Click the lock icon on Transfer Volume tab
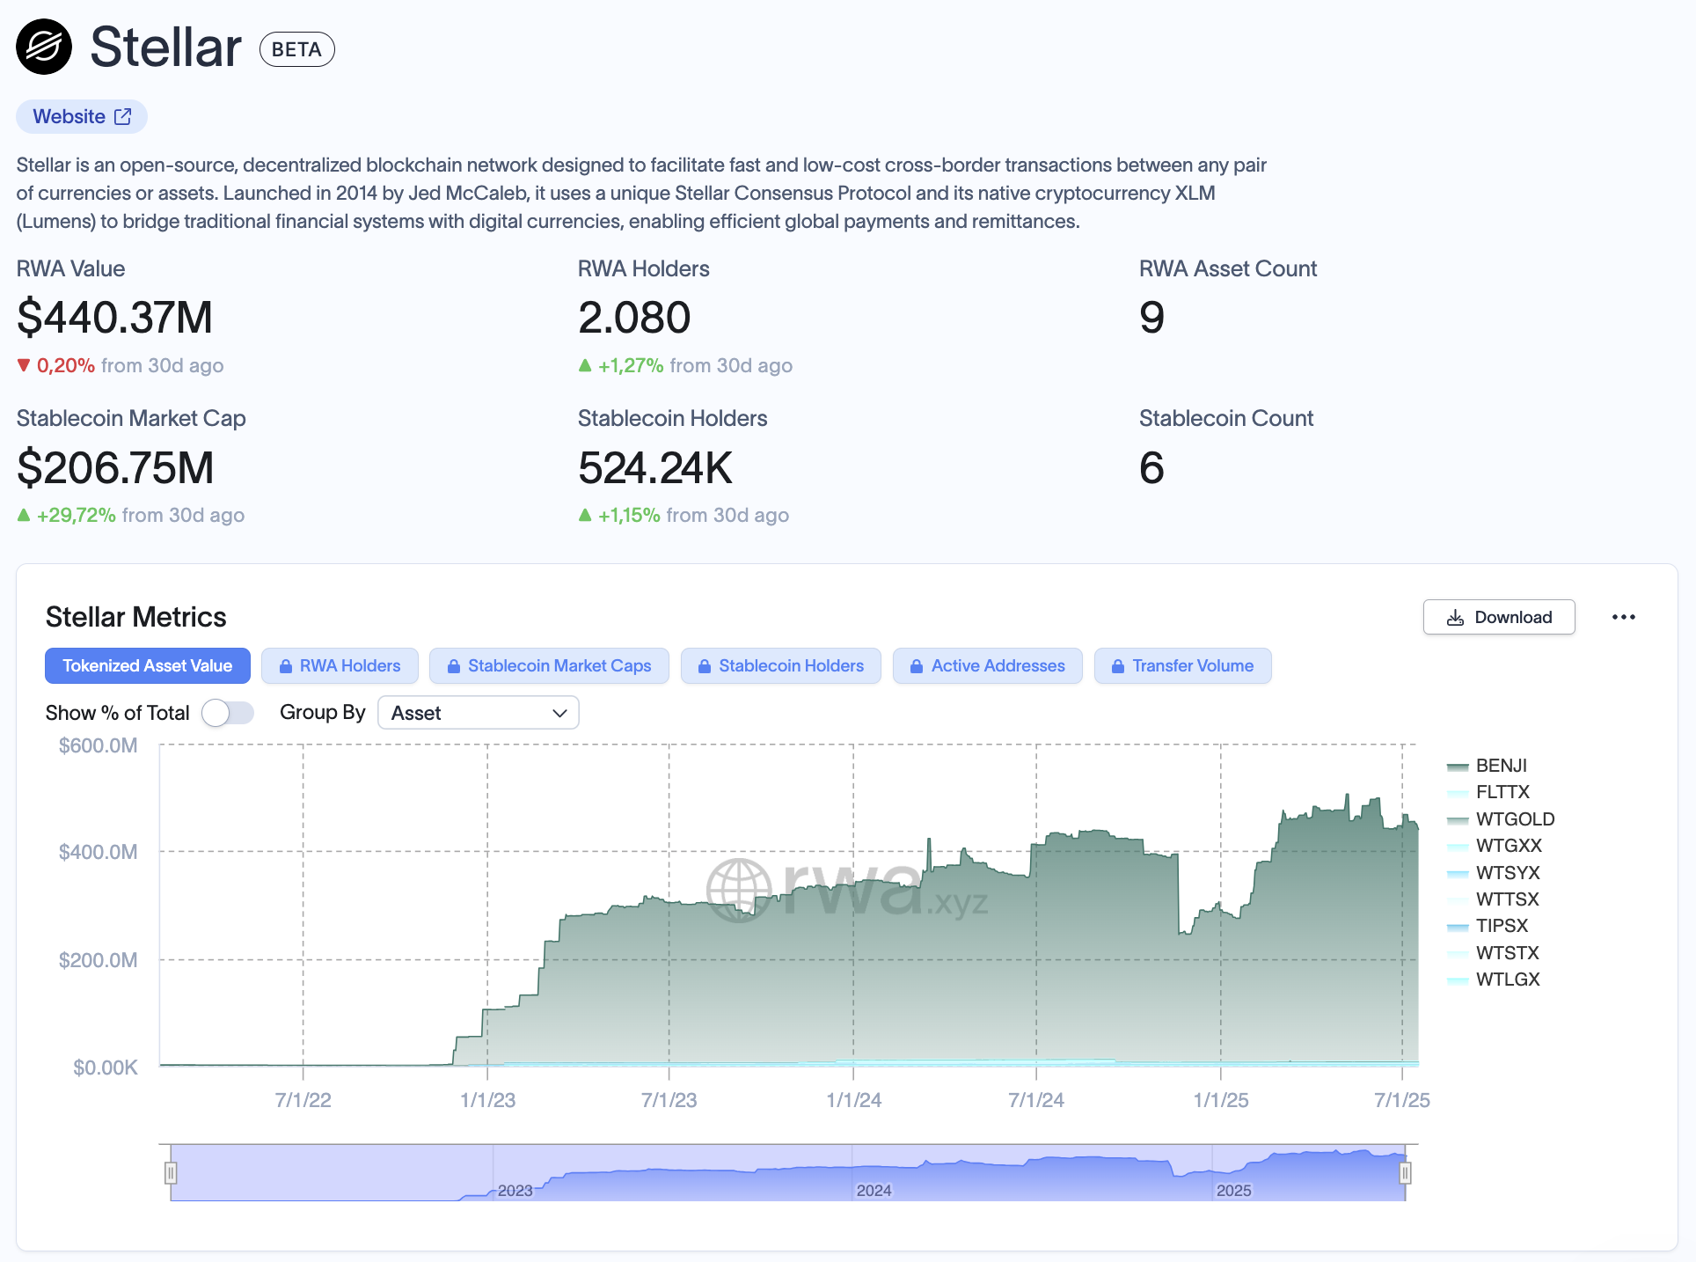 tap(1118, 666)
